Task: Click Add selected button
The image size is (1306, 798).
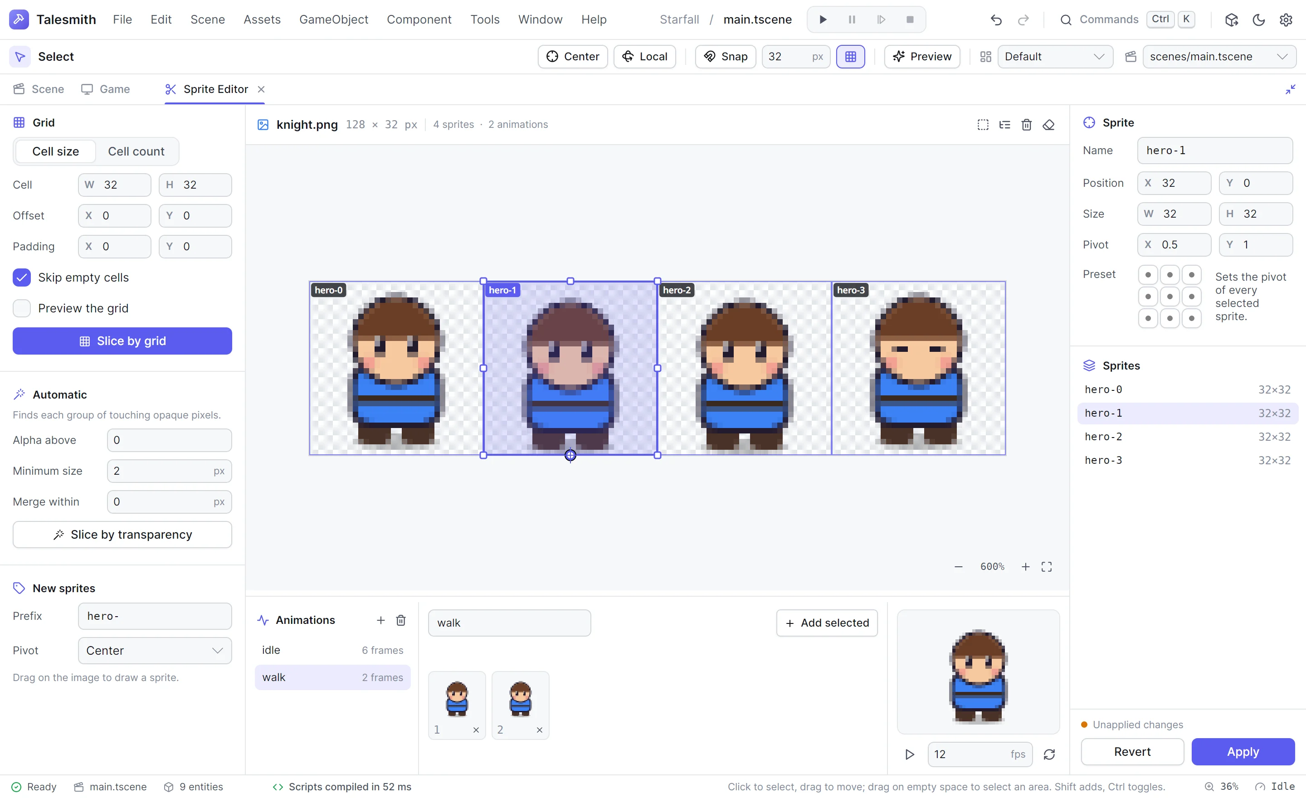Action: [826, 623]
